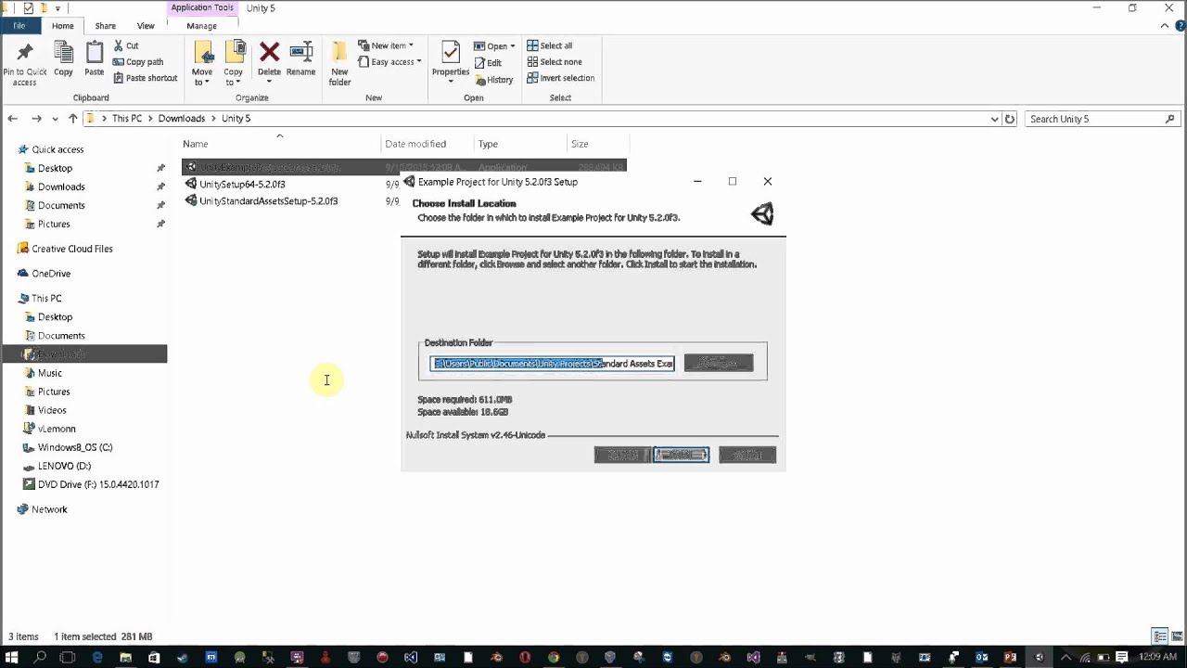Screen dimensions: 1187x668
Task: Click the Paste clipboard icon
Action: pyautogui.click(x=95, y=54)
